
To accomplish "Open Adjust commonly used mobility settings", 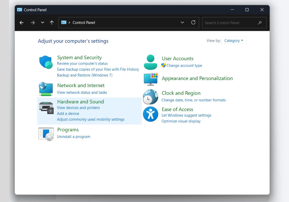I will pos(91,119).
